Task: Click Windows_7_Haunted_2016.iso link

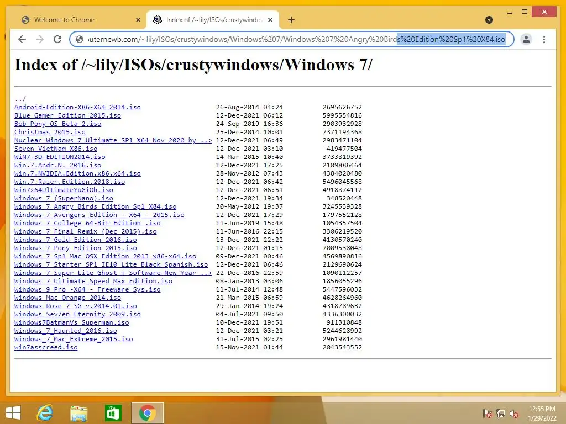Action: coord(66,331)
